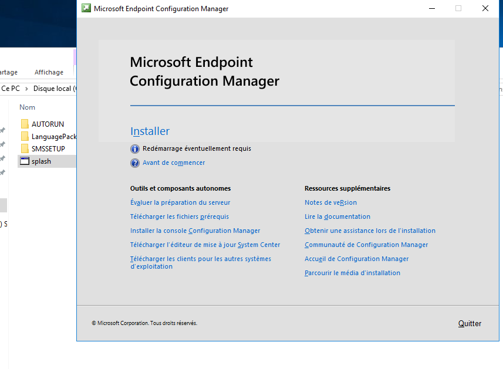Click Télécharger l'éditeur de mise à jour System Center
This screenshot has height=369, width=503.
[205, 245]
